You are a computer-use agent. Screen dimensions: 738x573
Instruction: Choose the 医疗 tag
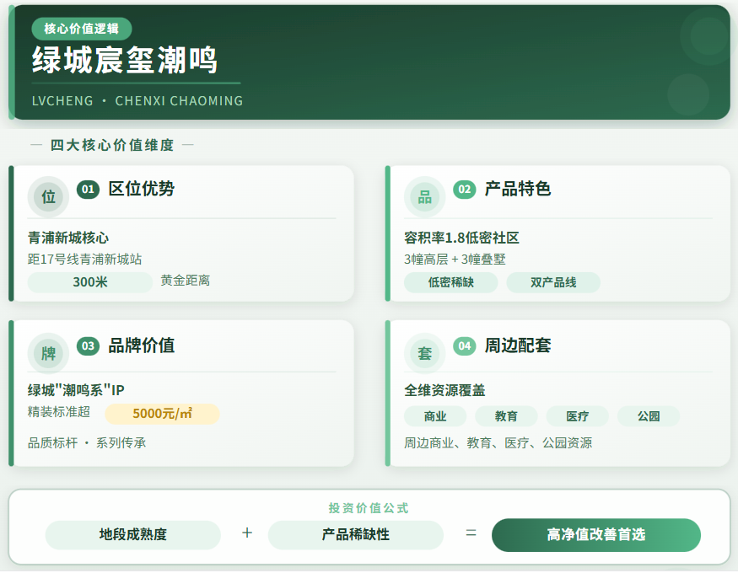tap(578, 416)
